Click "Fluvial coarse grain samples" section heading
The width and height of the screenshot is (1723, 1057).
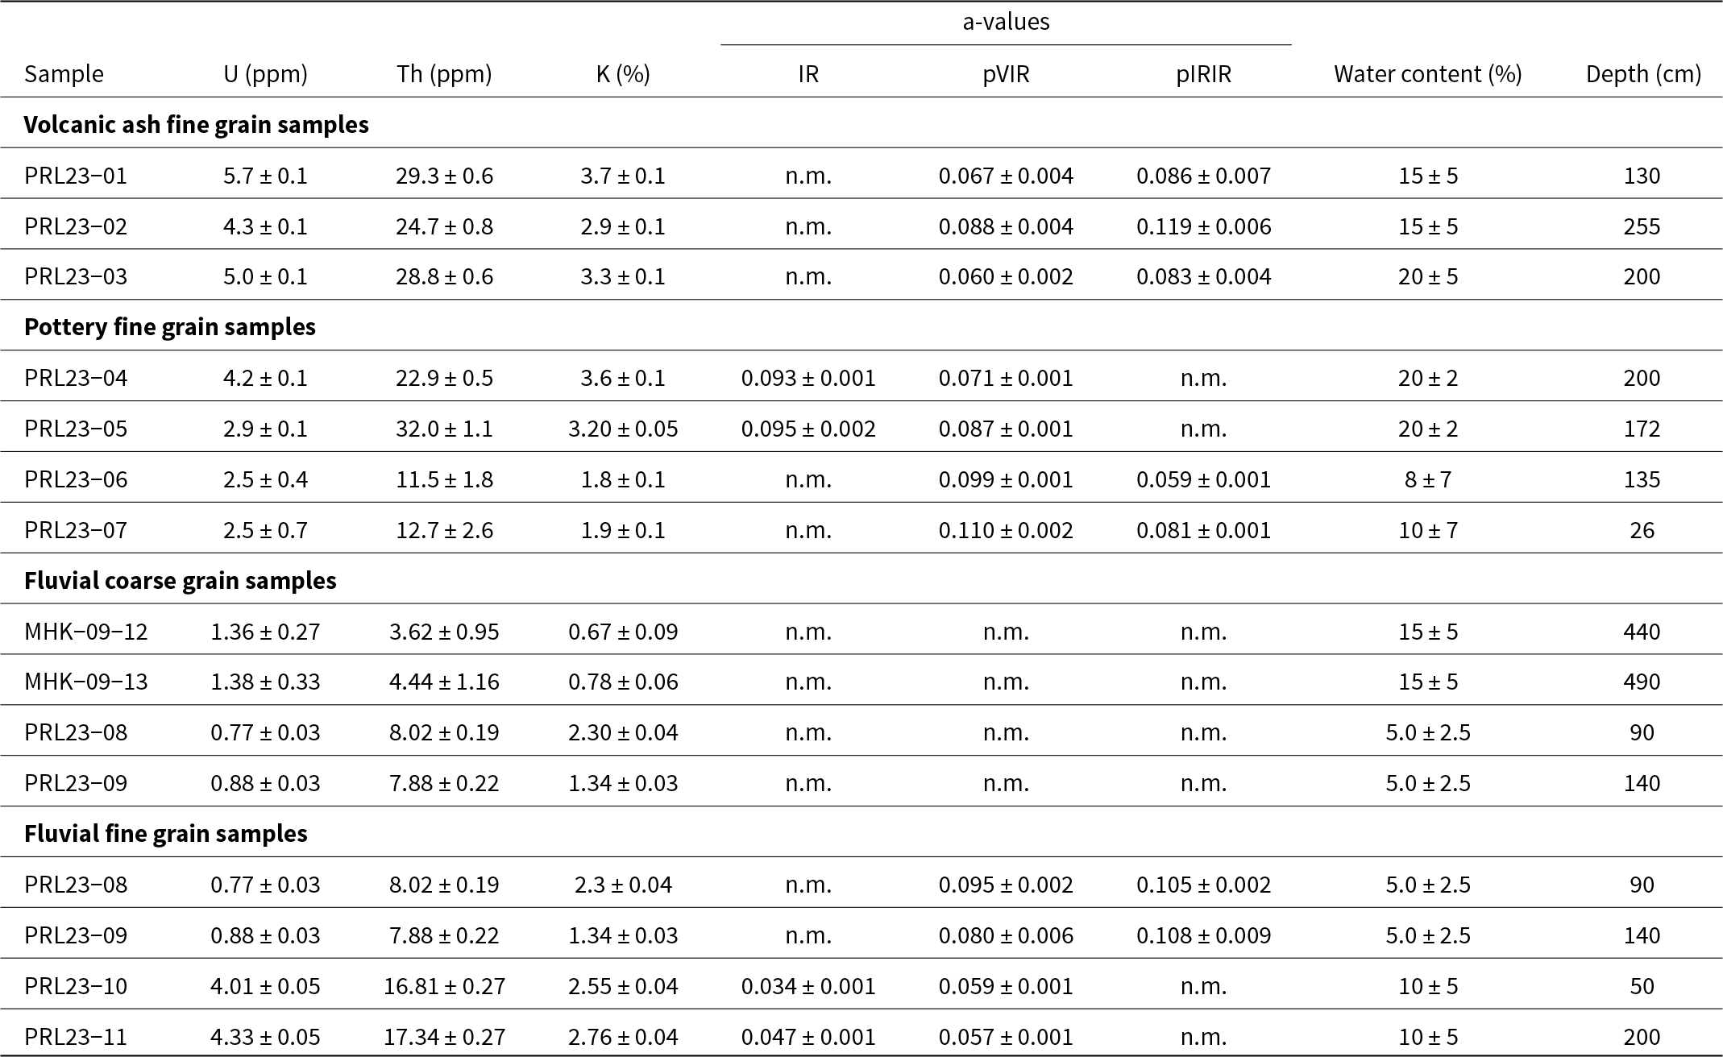[x=181, y=581]
